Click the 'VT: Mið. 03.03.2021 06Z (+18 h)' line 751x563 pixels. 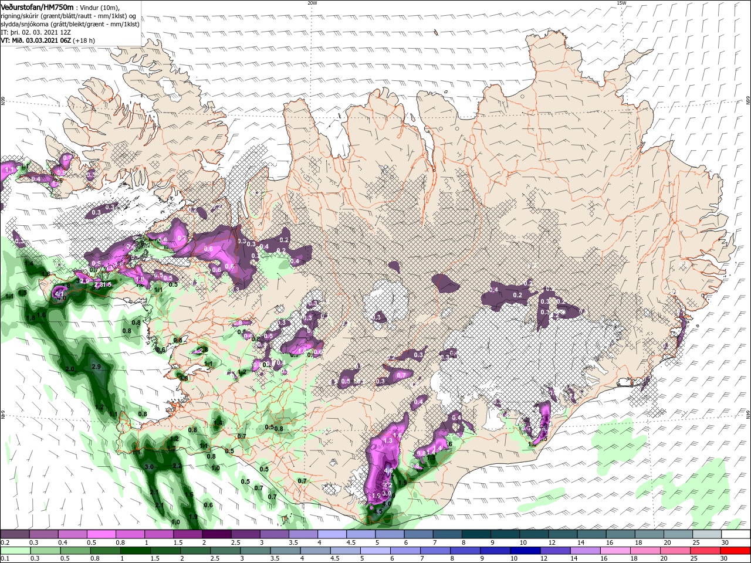[x=48, y=40]
